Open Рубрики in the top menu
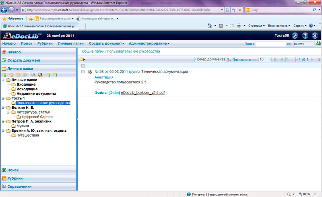 coord(45,44)
